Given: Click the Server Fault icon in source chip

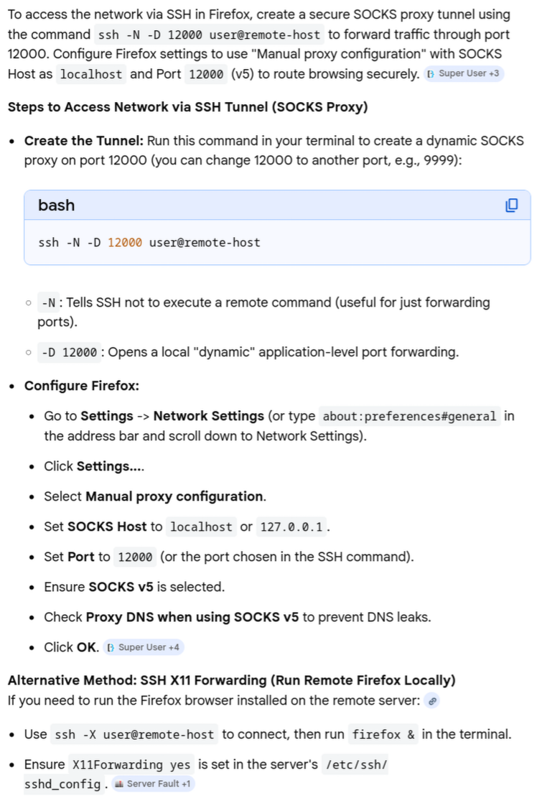Looking at the screenshot, I should click(120, 784).
